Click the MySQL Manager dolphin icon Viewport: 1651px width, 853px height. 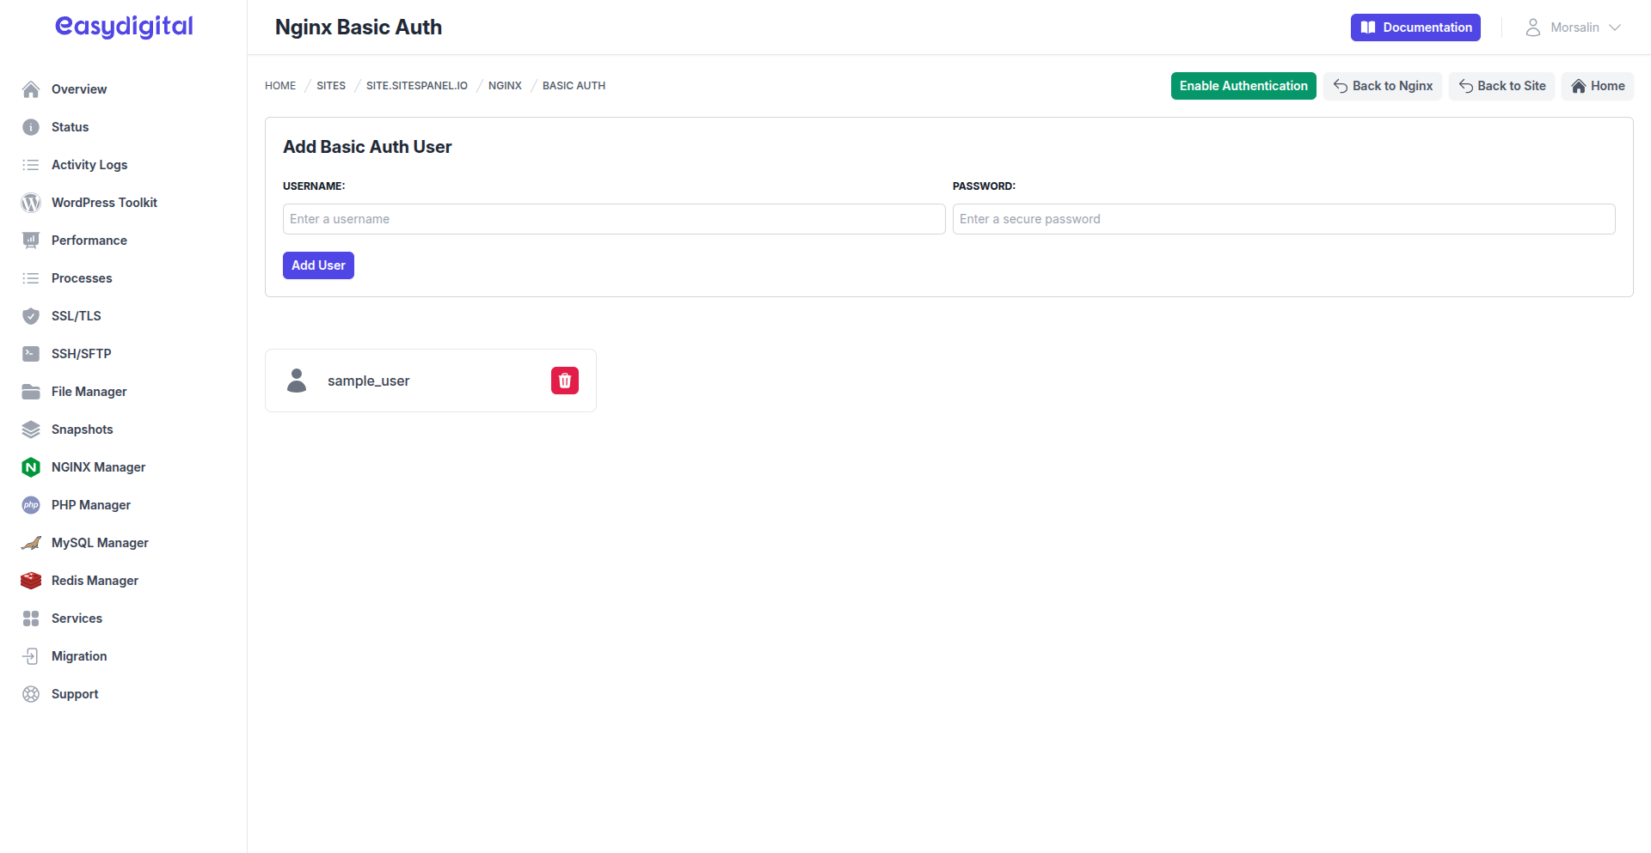31,542
